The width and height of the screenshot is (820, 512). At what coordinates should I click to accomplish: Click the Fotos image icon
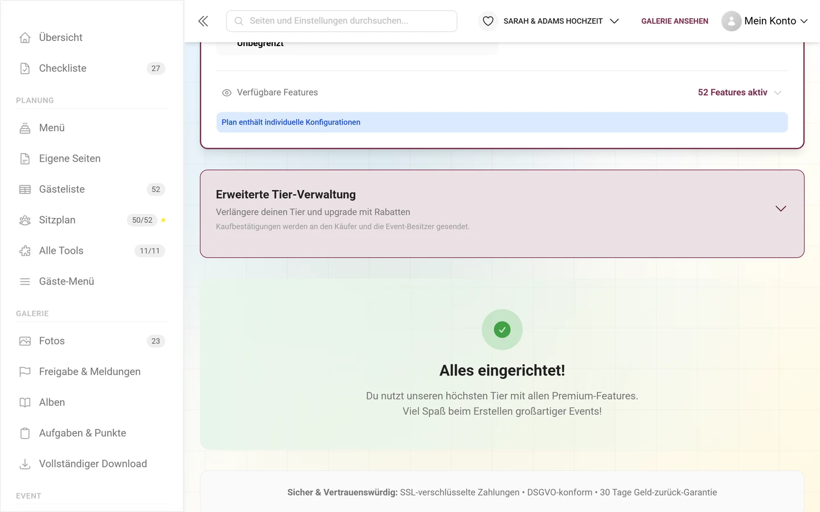click(25, 341)
